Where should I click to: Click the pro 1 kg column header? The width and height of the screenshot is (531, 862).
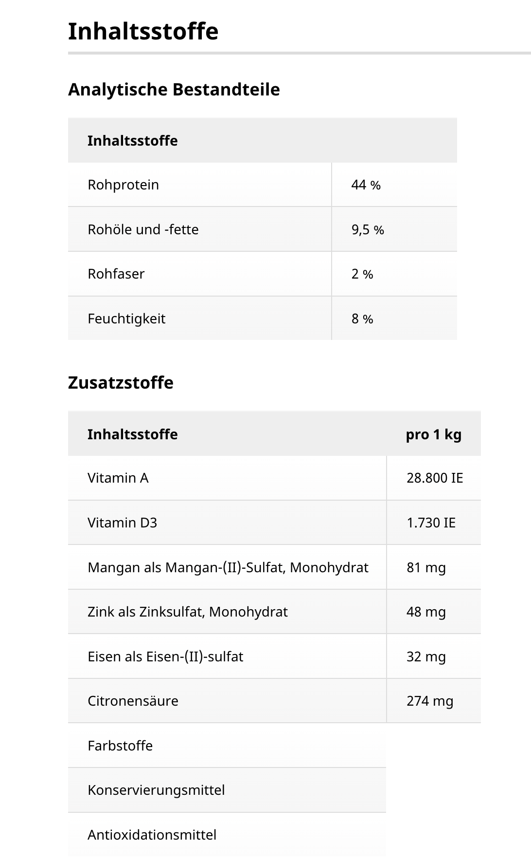tap(433, 434)
